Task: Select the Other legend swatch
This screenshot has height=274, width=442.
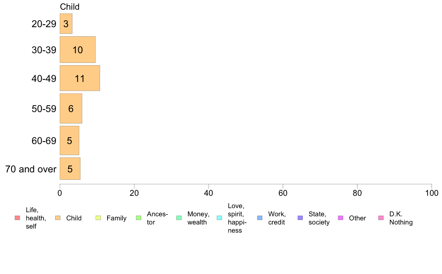Action: coord(340,218)
